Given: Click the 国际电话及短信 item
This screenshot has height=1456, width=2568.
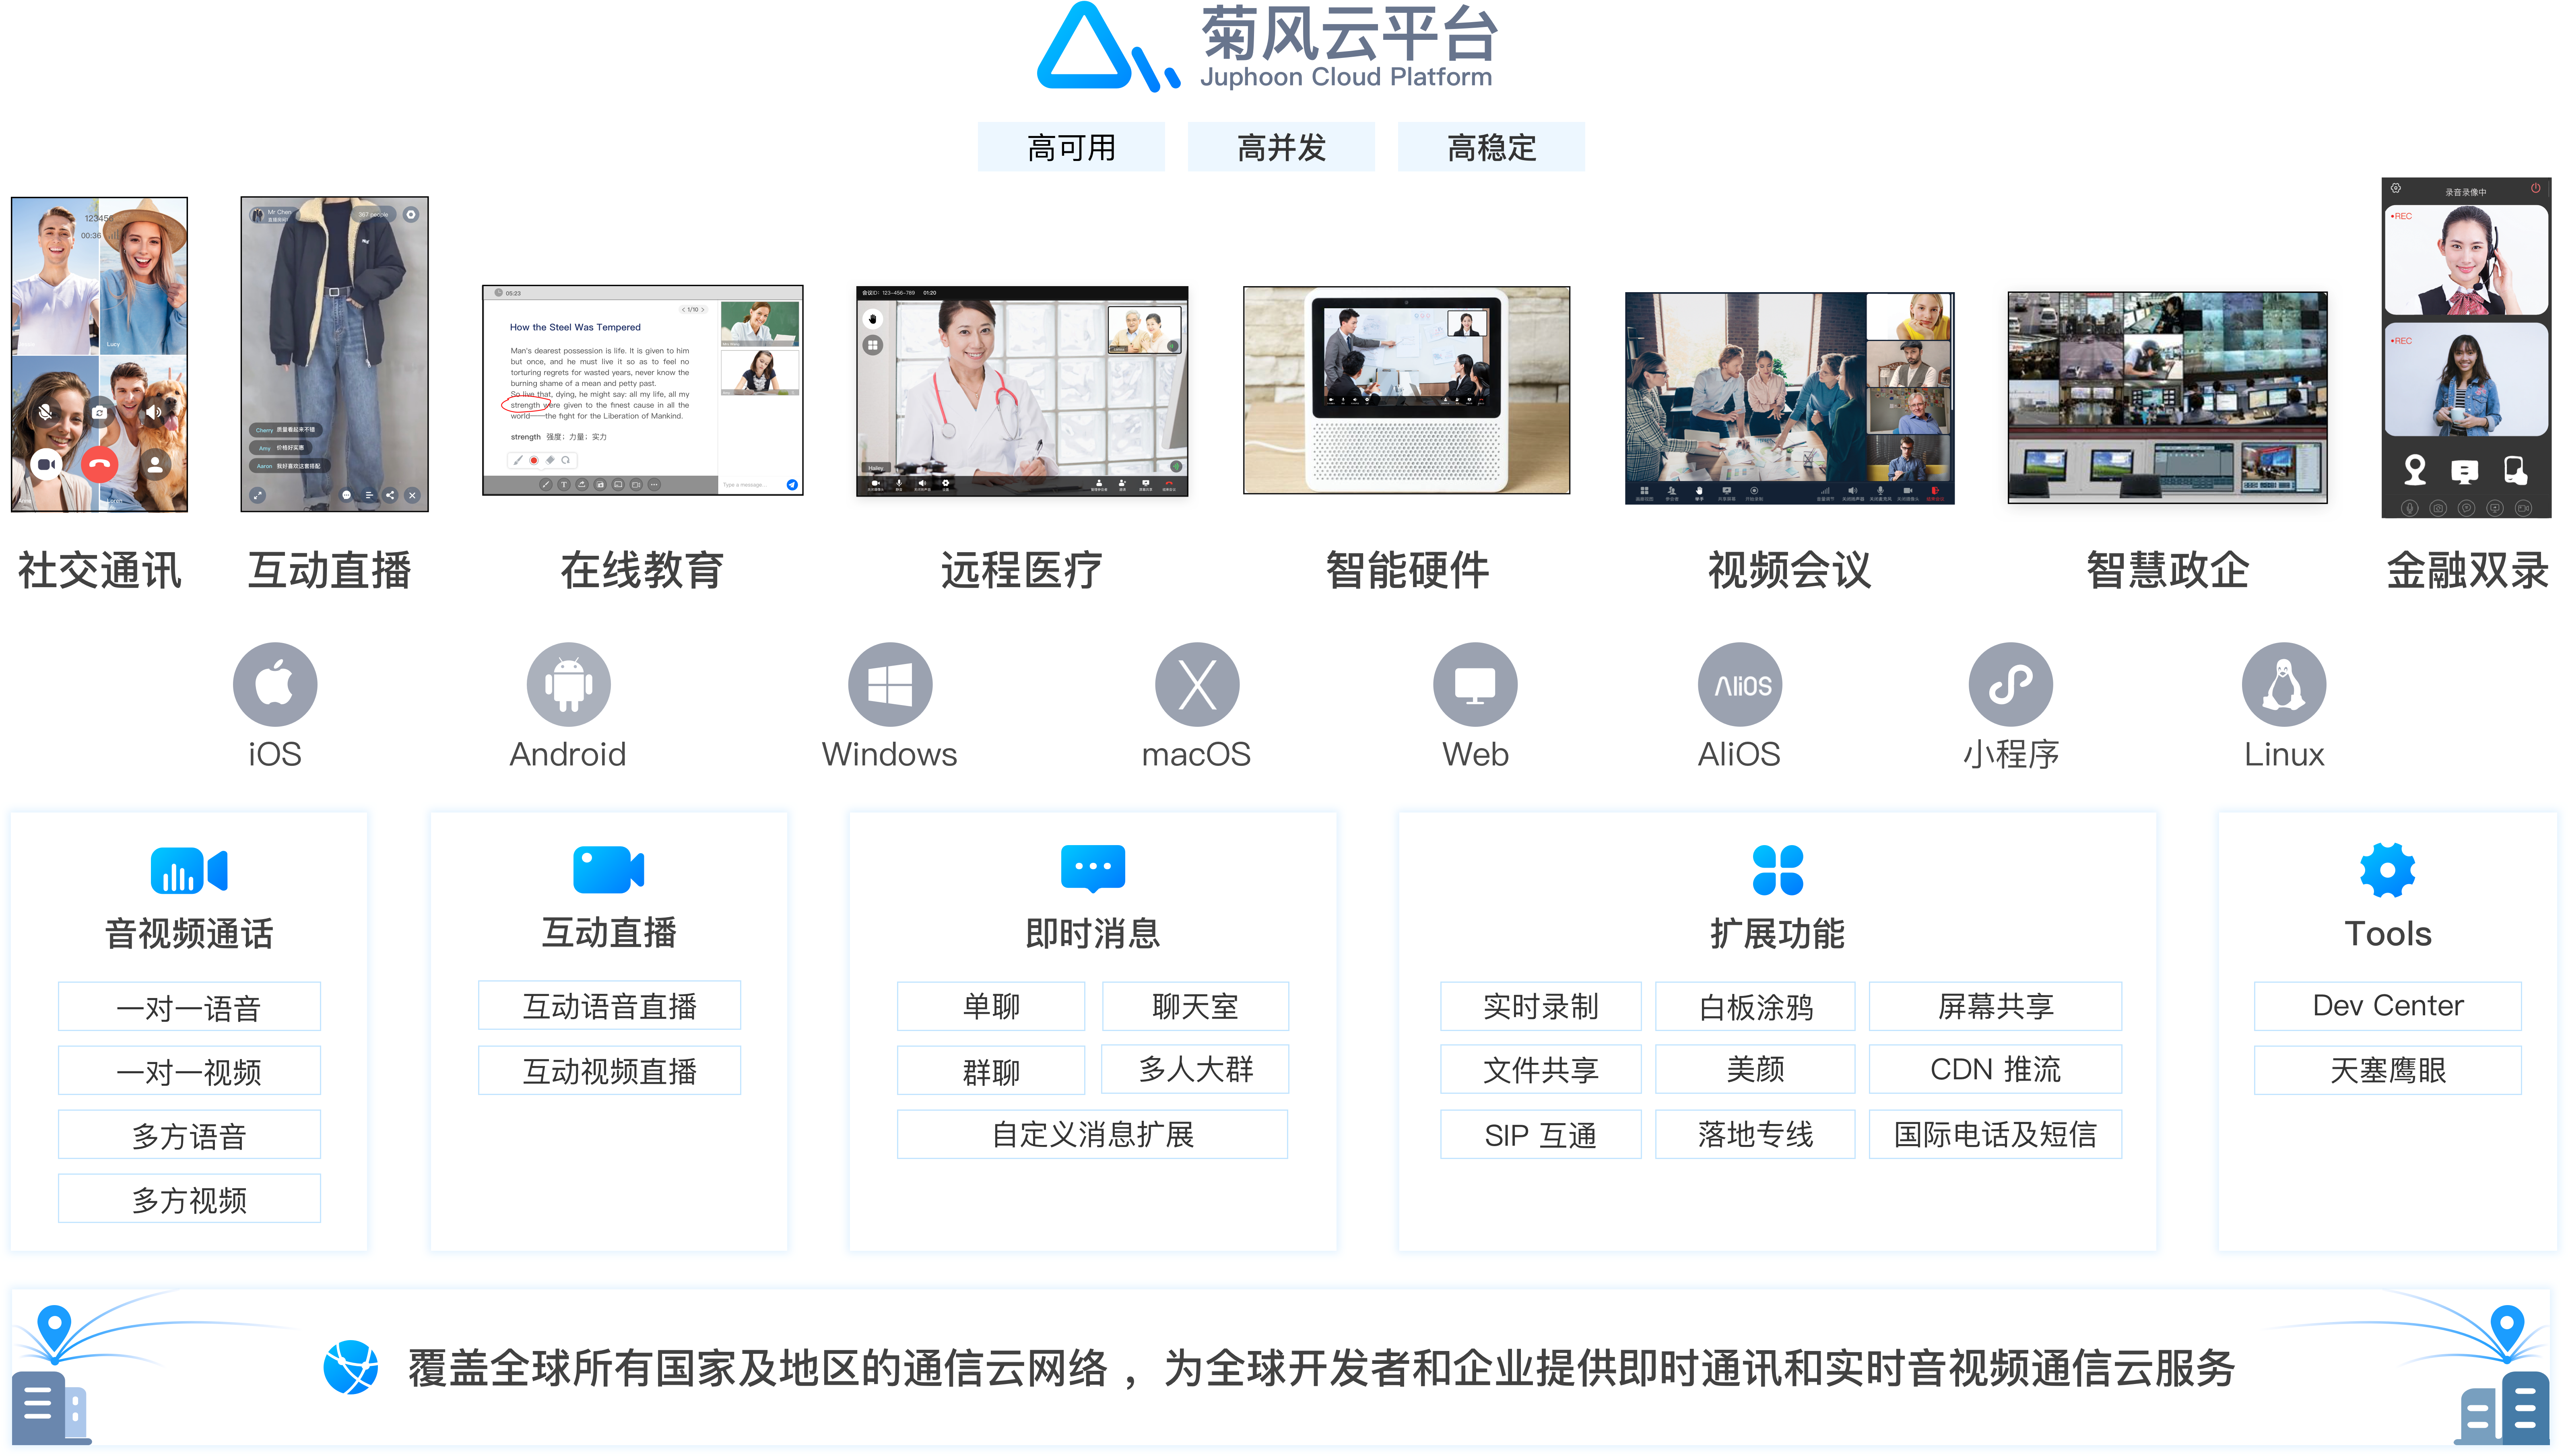Looking at the screenshot, I should pyautogui.click(x=1996, y=1134).
